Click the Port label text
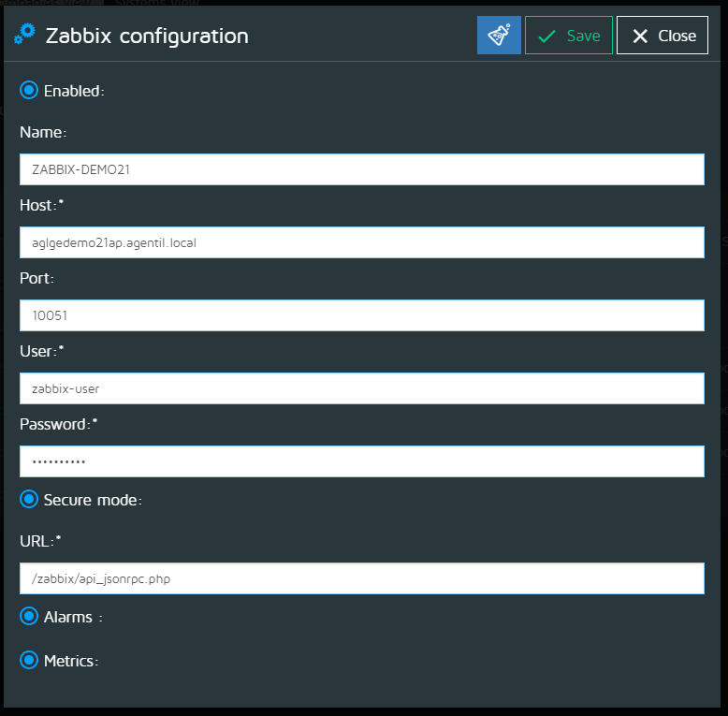728x716 pixels. tap(36, 278)
